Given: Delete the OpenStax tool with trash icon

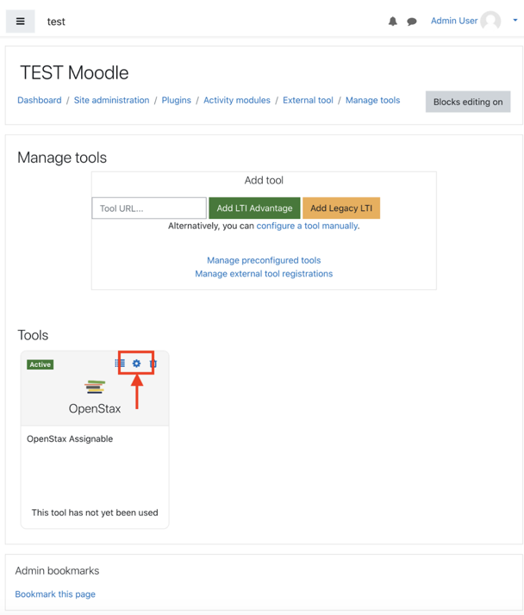Looking at the screenshot, I should (153, 363).
